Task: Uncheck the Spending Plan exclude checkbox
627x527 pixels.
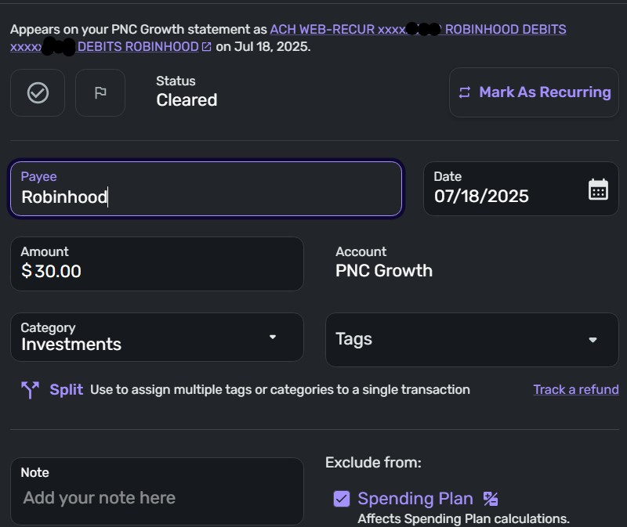Action: tap(342, 499)
